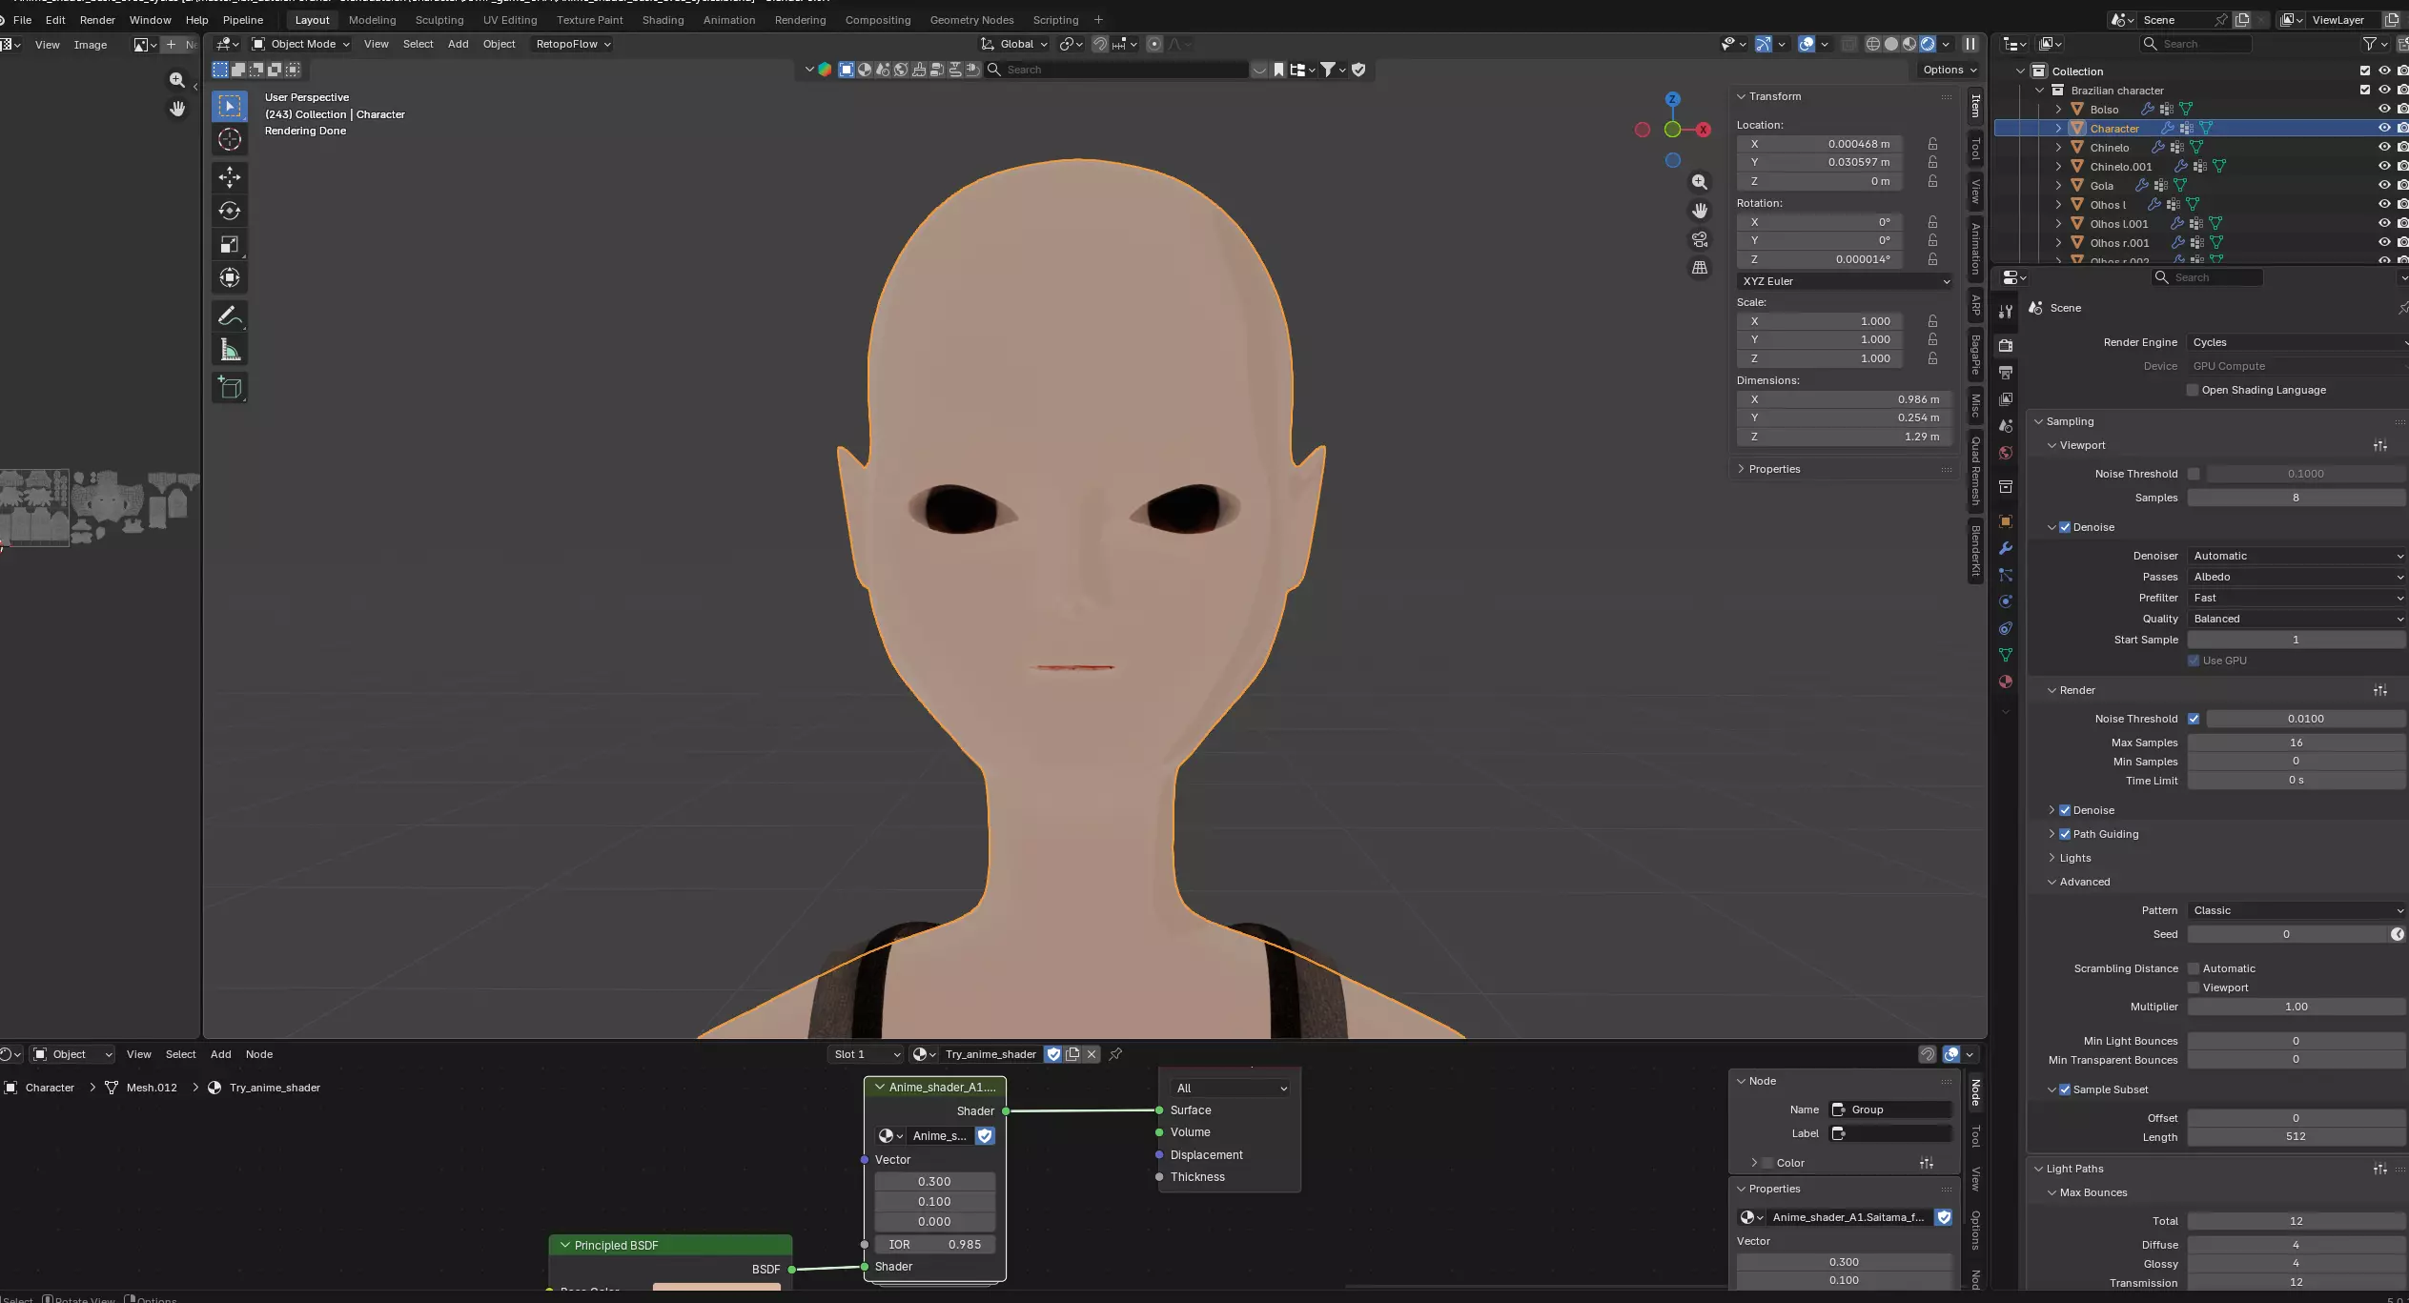The image size is (2409, 1303).
Task: Hide the Bolso object in viewport
Action: click(2384, 109)
